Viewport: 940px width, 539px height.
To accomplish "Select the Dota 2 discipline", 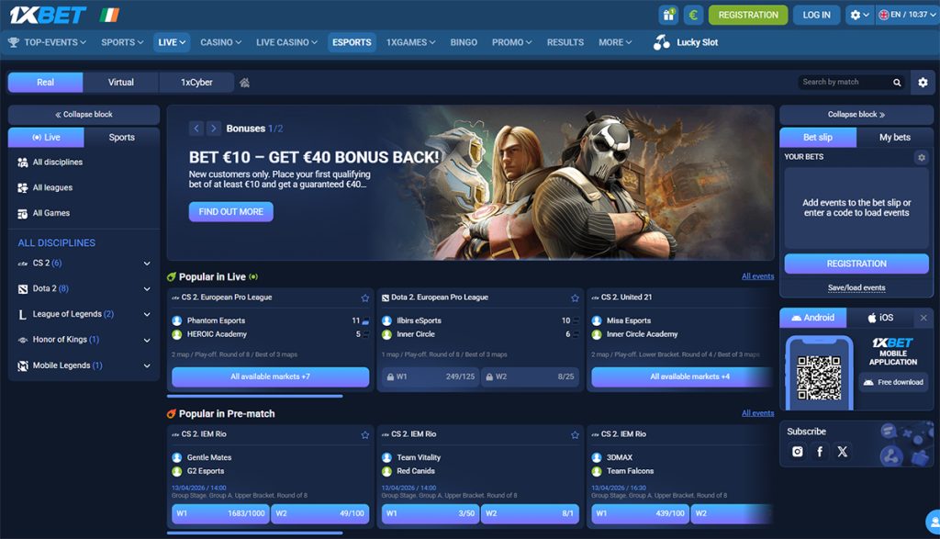I will tap(50, 288).
